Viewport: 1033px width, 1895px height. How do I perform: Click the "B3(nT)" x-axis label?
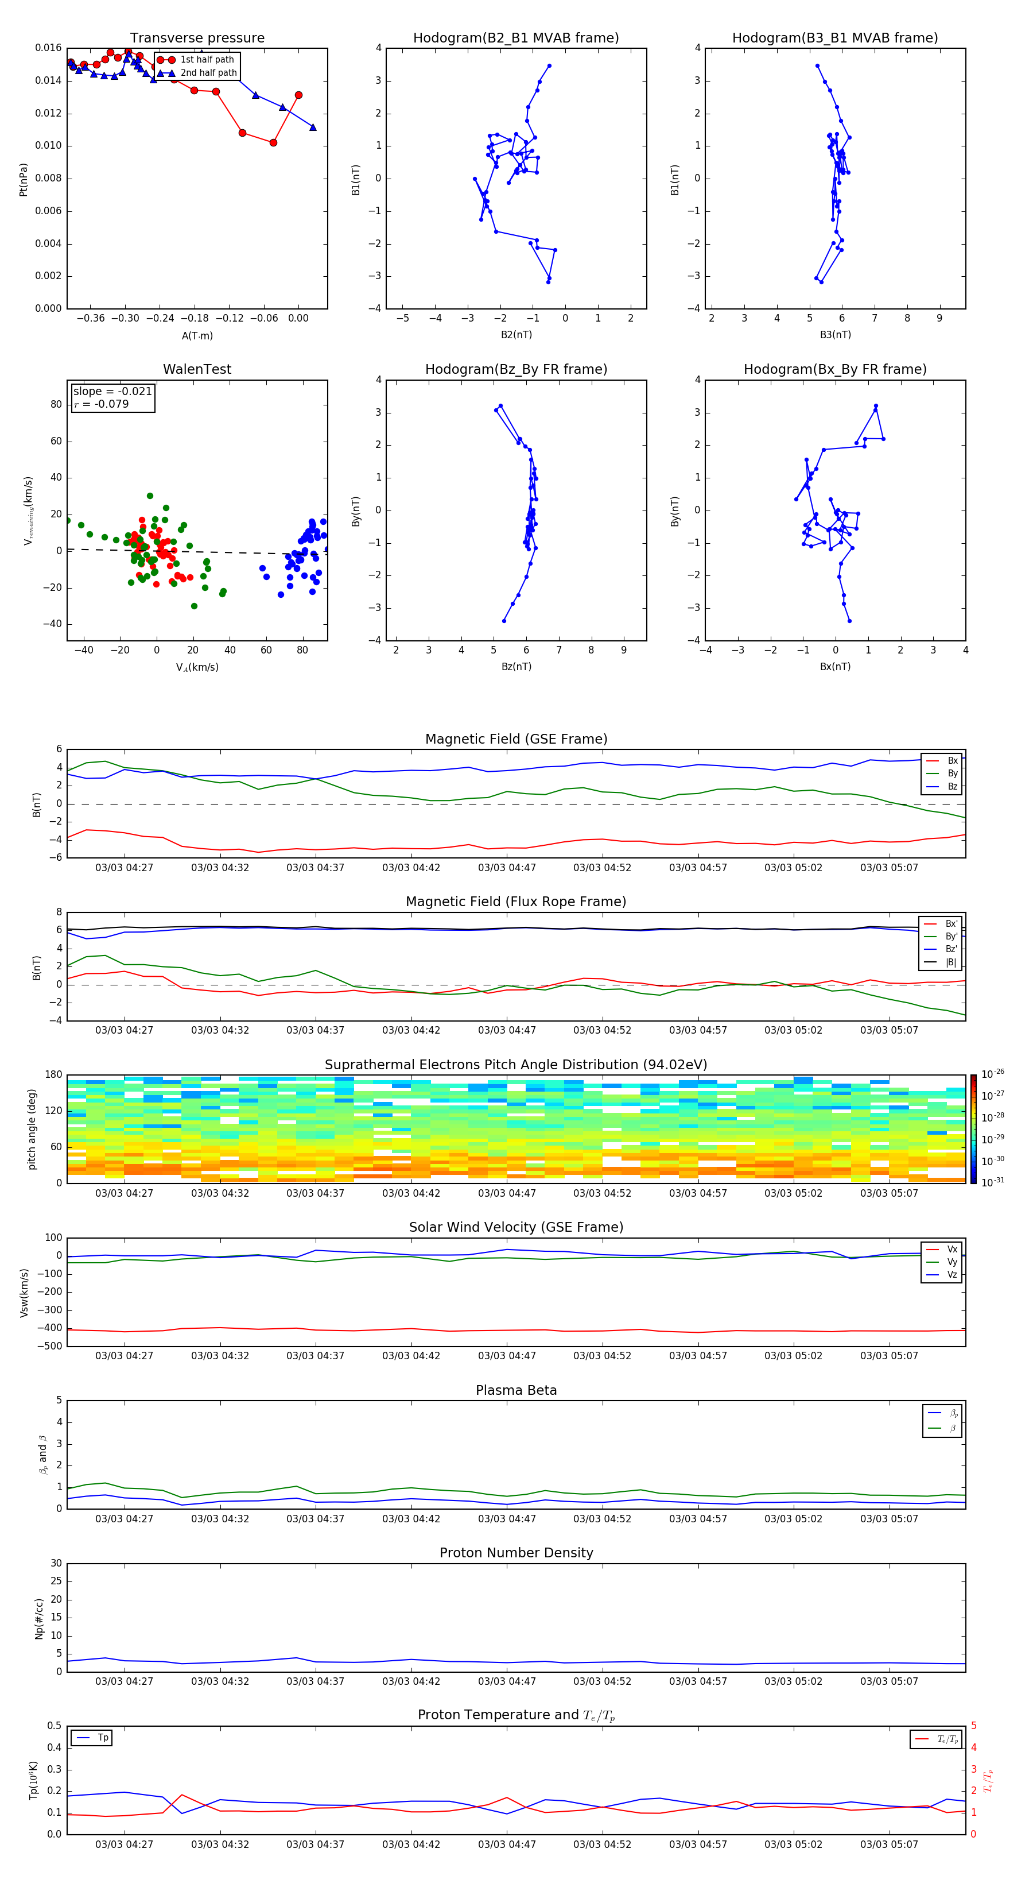click(x=835, y=335)
